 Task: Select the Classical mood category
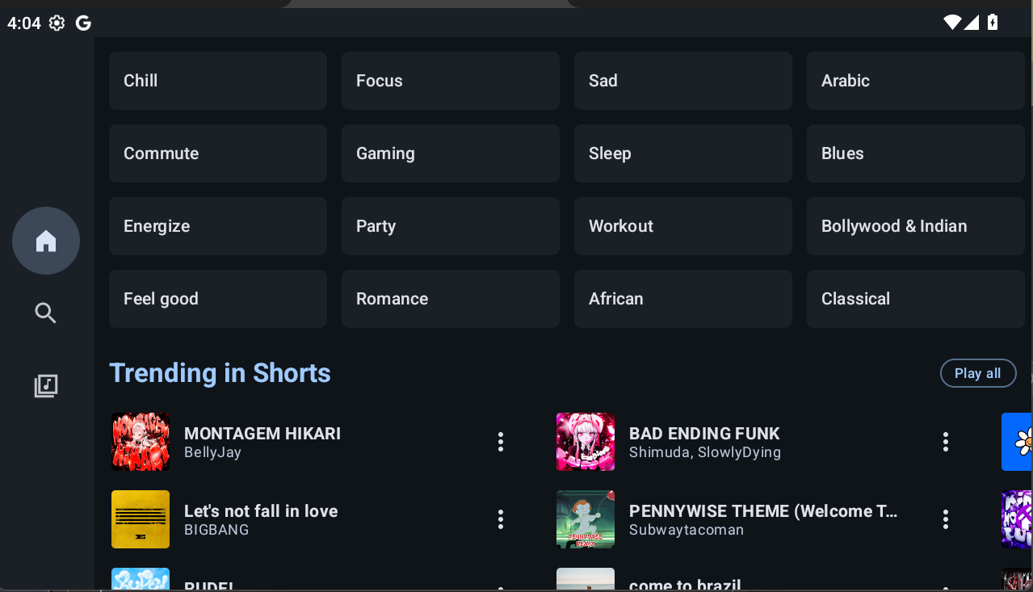915,299
